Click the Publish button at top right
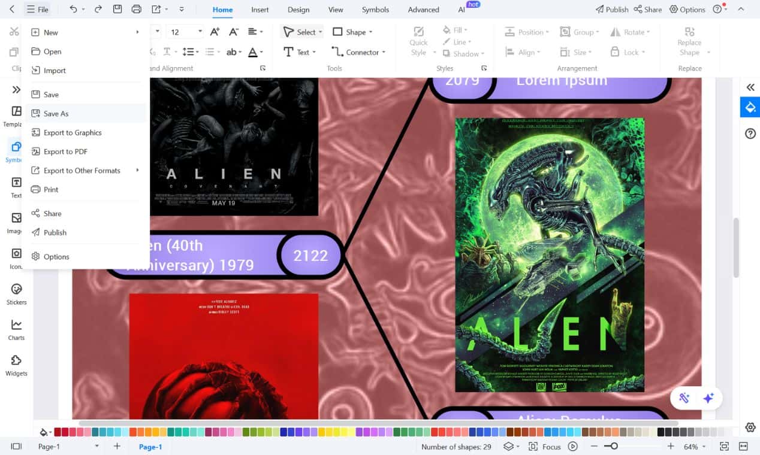This screenshot has width=760, height=455. tap(611, 10)
